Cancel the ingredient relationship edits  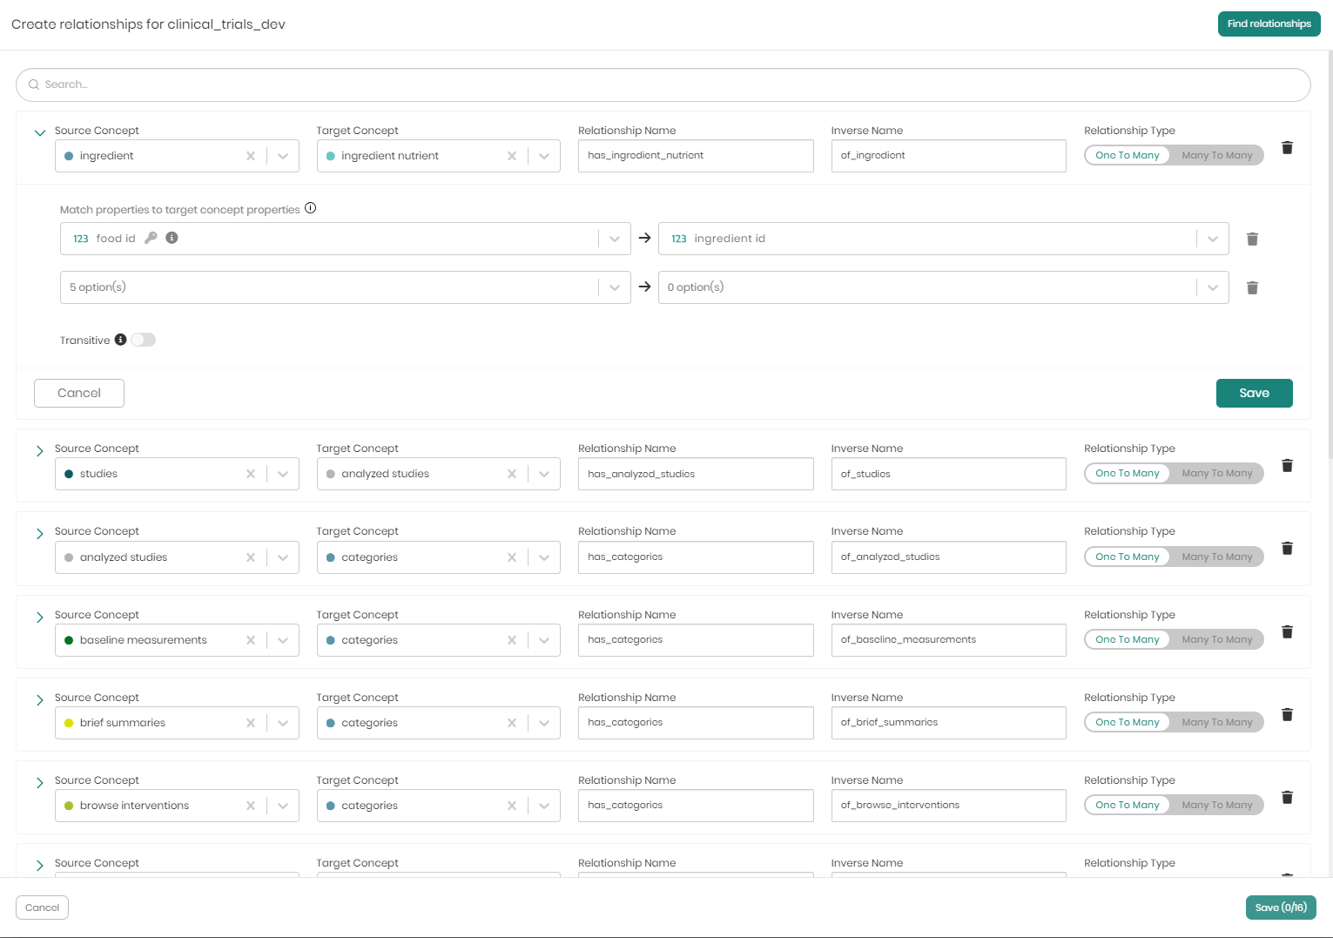[x=79, y=393]
